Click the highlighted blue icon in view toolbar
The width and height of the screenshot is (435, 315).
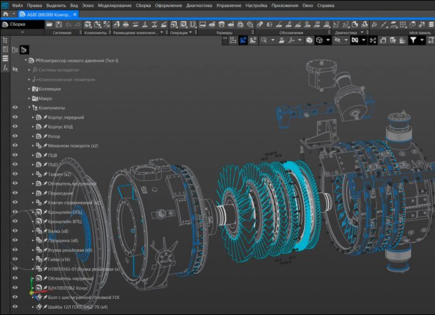tap(243, 40)
